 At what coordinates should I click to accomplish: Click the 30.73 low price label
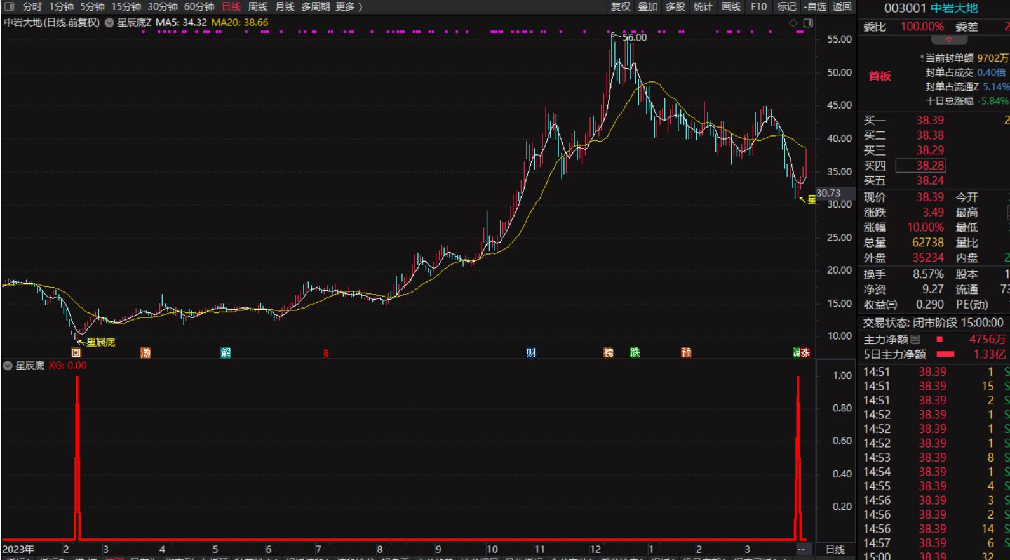(x=828, y=193)
